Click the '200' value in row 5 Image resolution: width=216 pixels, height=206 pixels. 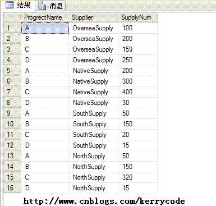(x=138, y=71)
